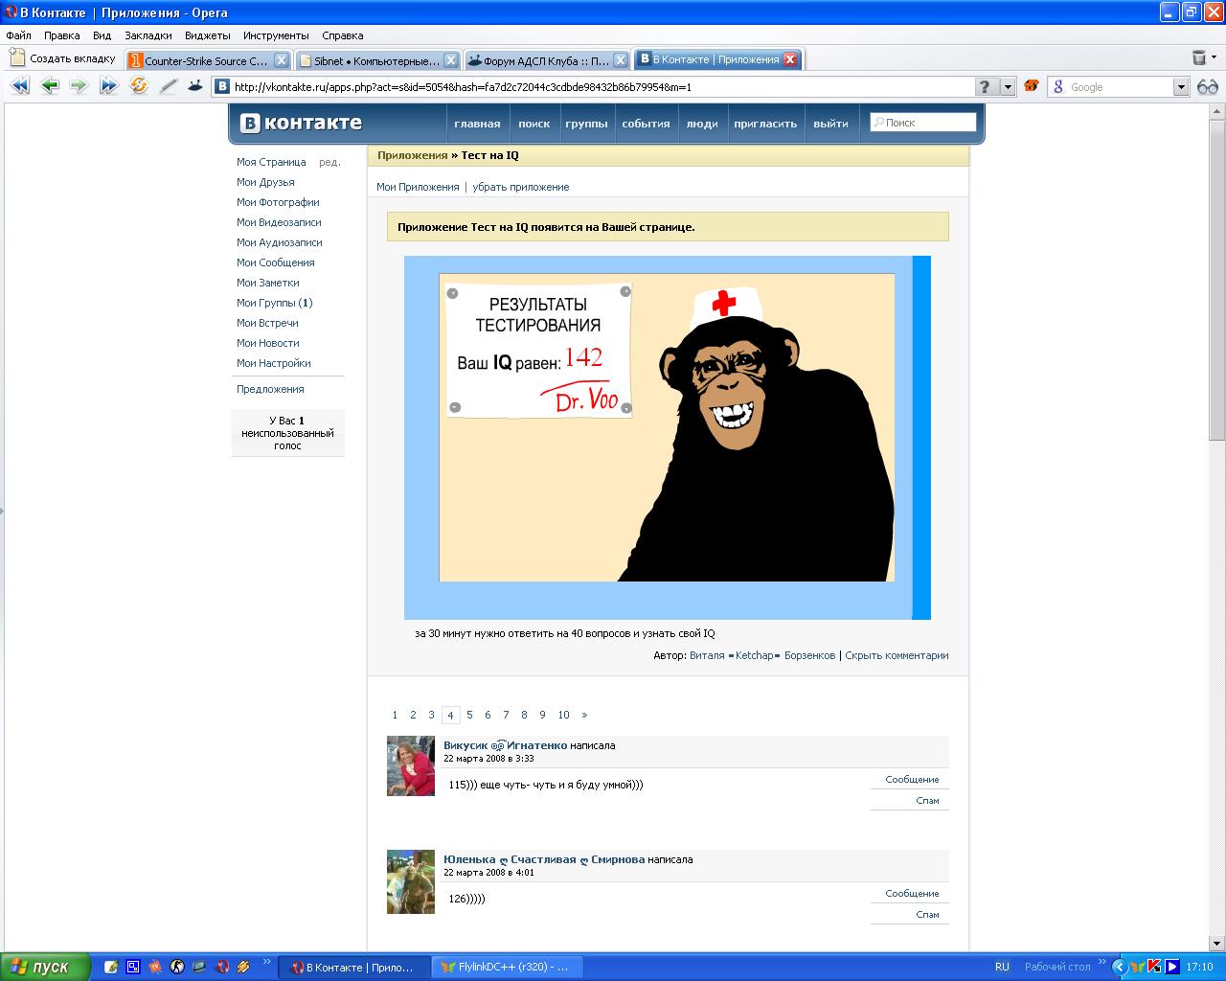Click выйти to log out
Screen dimensions: 1226x981
[830, 124]
